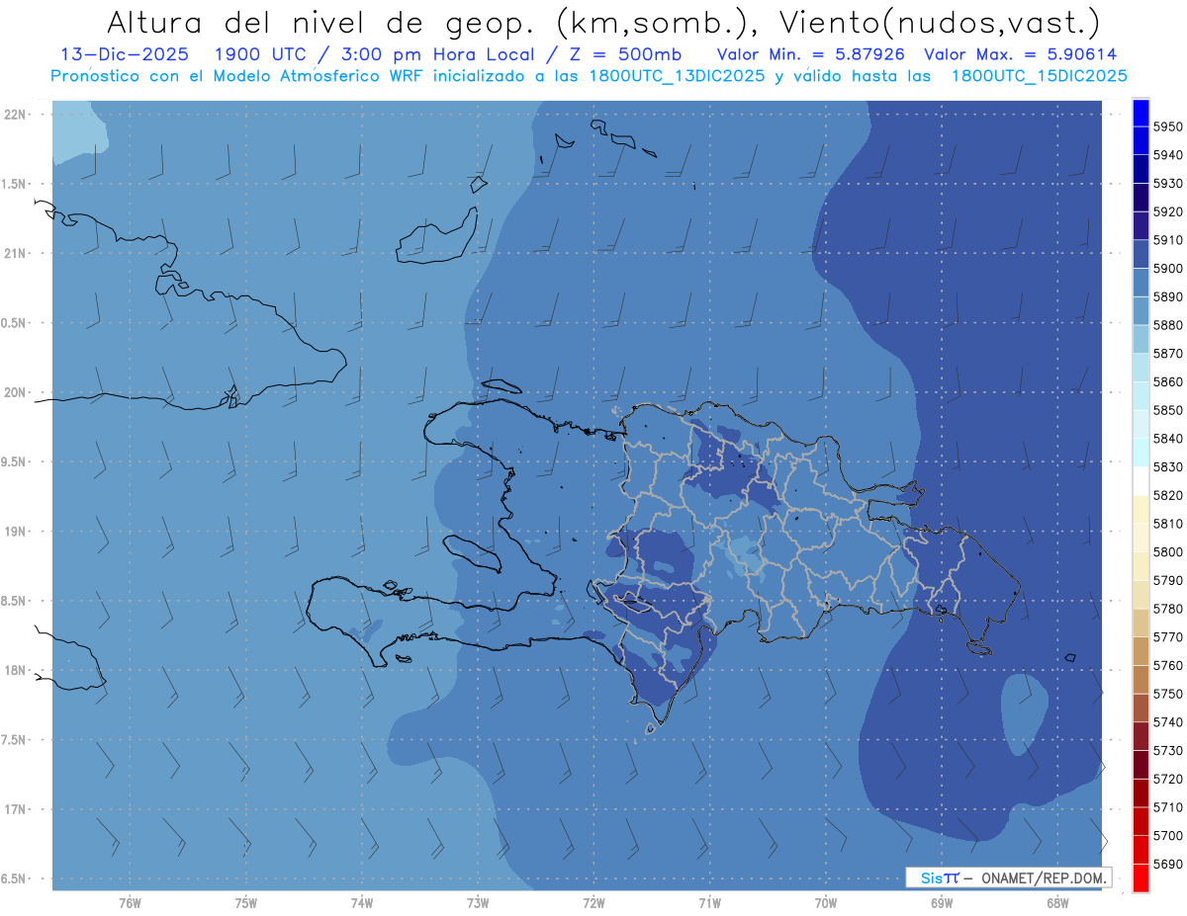1187x916 pixels.
Task: Click 'Valor Max. = 5.90614' text
Action: point(1021,54)
